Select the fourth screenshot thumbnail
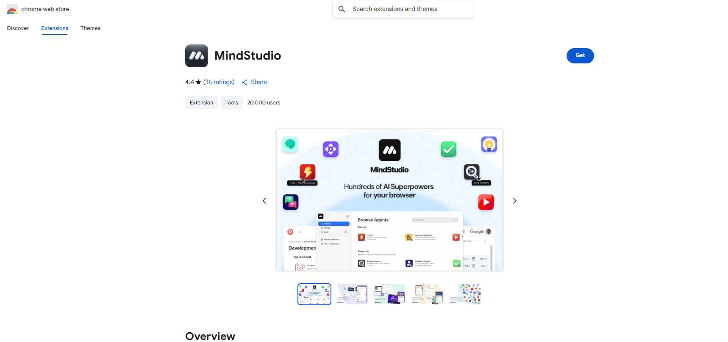Image resolution: width=728 pixels, height=342 pixels. click(x=428, y=294)
